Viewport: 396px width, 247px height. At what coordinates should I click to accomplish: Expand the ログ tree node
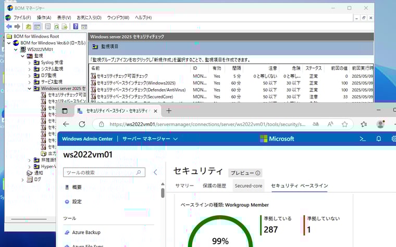click(x=23, y=180)
